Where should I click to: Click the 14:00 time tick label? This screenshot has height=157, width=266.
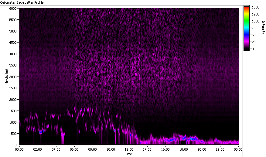147,149
